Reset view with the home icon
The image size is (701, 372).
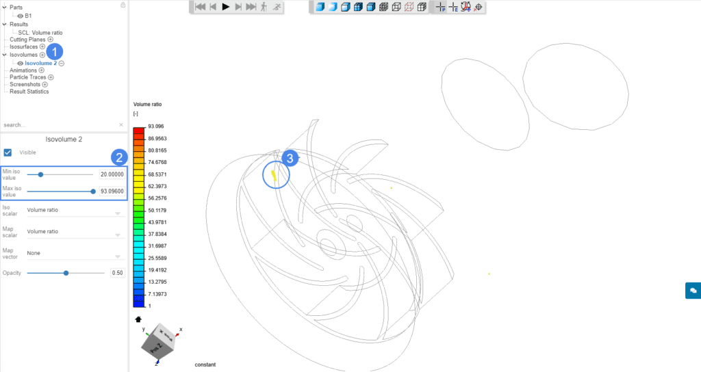[138, 319]
